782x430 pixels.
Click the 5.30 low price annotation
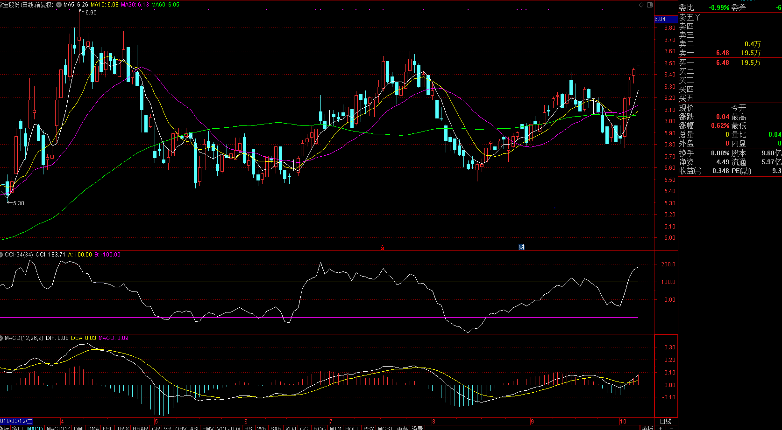[x=19, y=203]
